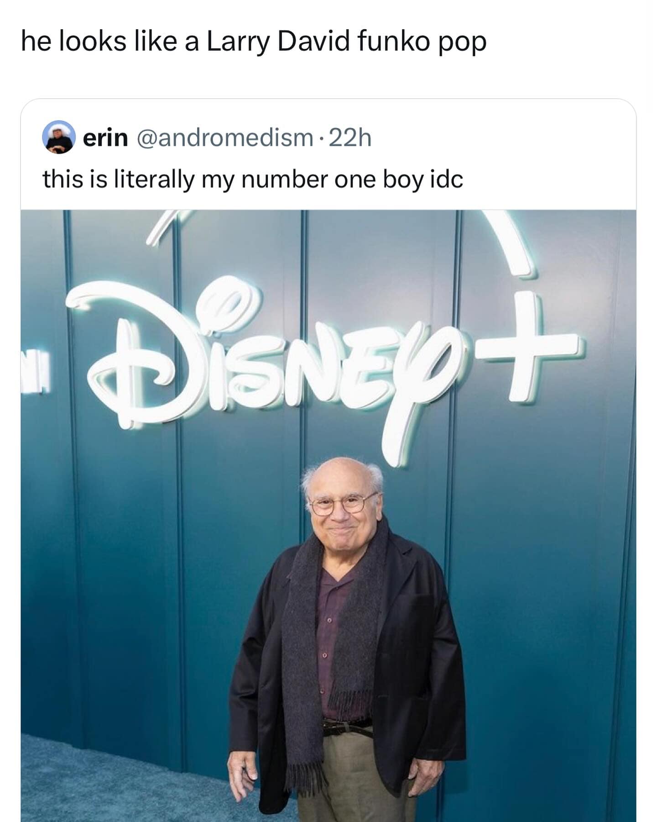Screen dimensions: 657x822
Task: Open the quoted tweet's photo
Action: tap(328, 516)
